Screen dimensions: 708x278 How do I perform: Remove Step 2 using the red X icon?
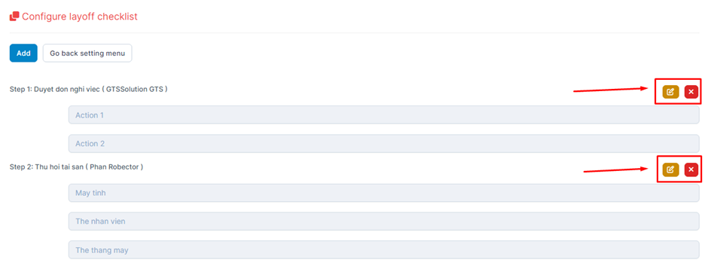point(691,170)
